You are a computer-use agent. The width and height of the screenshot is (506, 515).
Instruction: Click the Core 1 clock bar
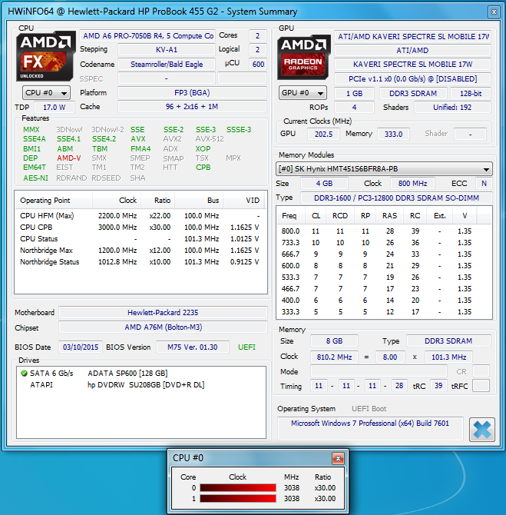click(x=237, y=499)
